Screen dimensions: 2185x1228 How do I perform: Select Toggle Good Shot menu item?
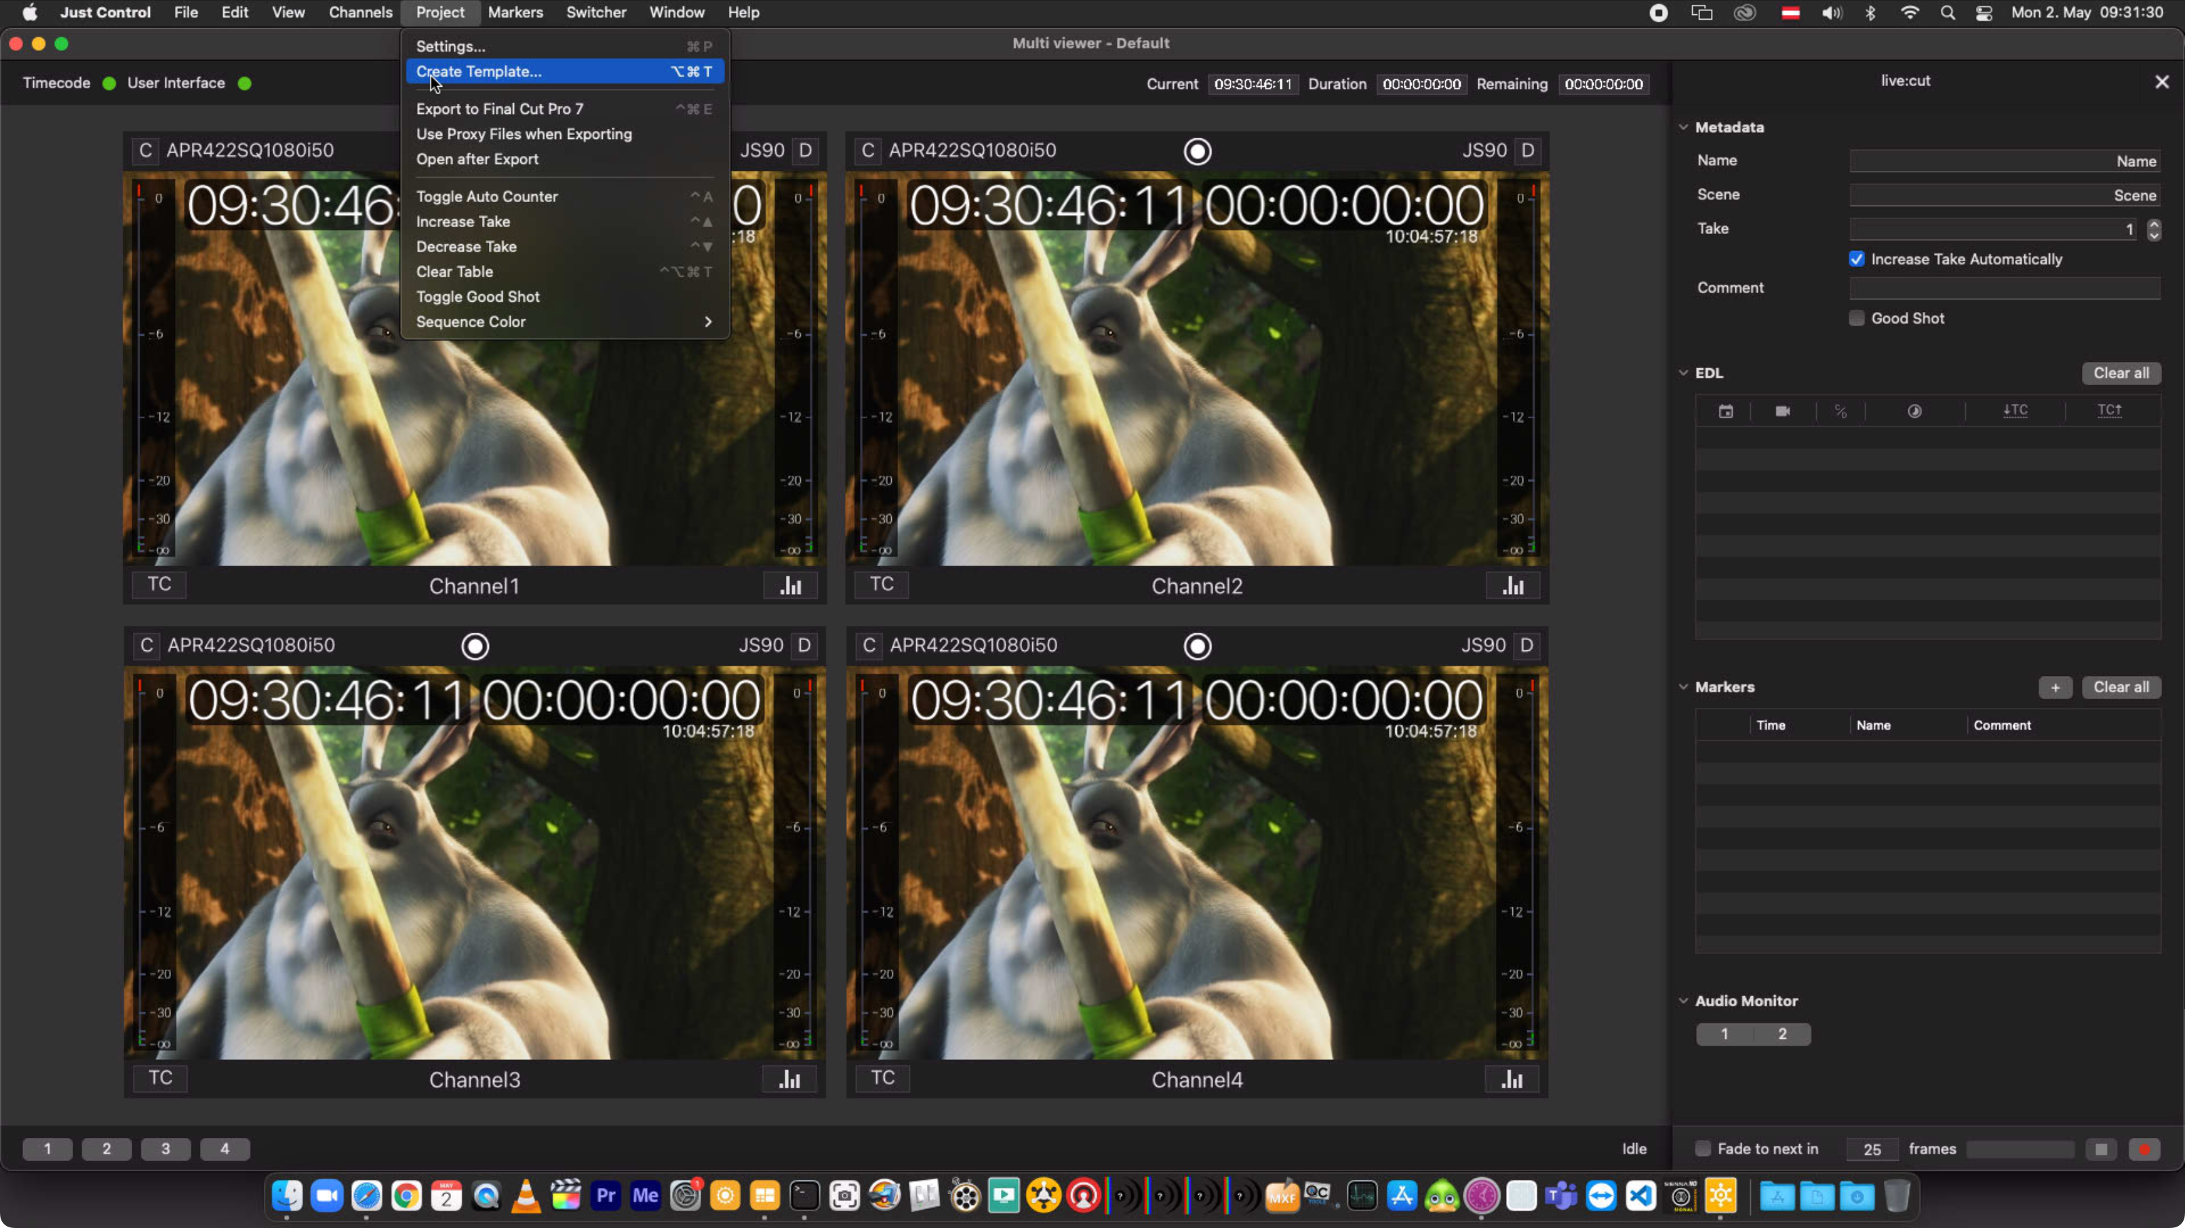[x=565, y=297]
